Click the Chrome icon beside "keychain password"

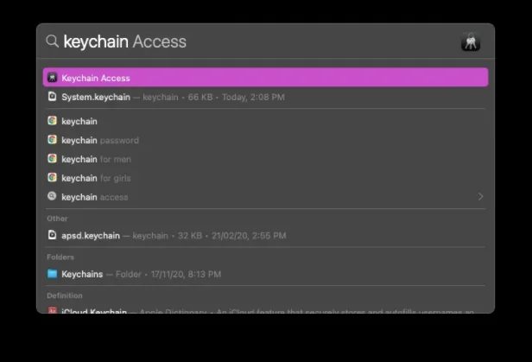53,140
